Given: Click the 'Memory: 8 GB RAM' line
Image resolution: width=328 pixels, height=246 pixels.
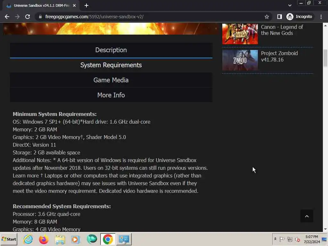Looking at the screenshot, I should pos(35,222).
